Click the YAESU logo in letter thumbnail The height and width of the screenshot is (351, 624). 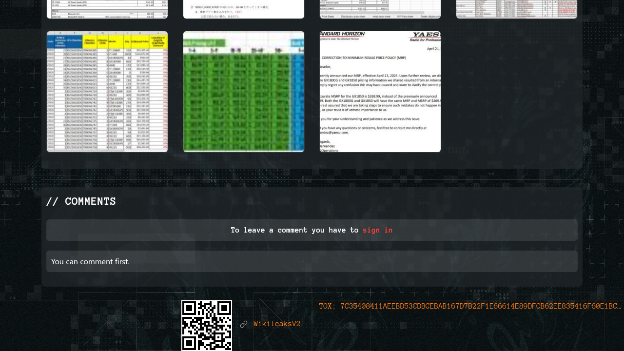pyautogui.click(x=425, y=35)
